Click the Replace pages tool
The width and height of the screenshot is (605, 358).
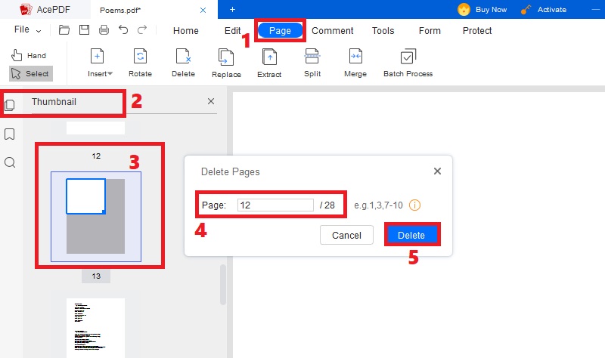[x=226, y=63]
